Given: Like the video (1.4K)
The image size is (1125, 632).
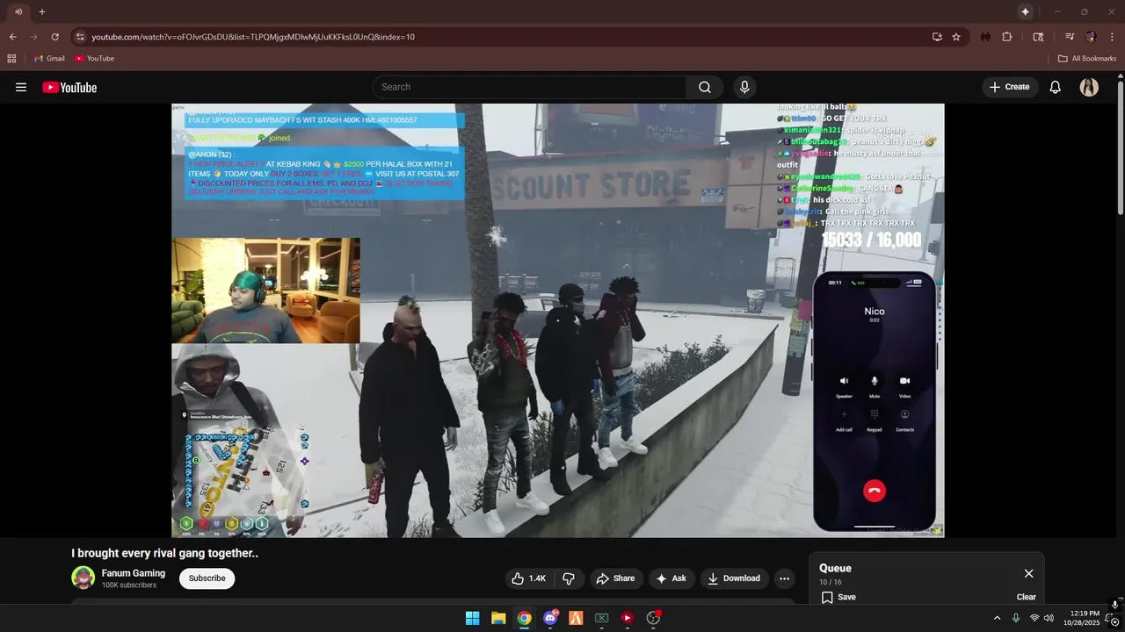Looking at the screenshot, I should pyautogui.click(x=529, y=578).
